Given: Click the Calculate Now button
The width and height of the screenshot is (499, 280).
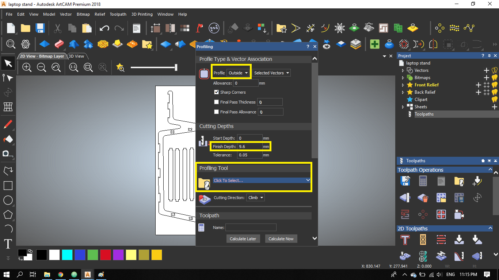Looking at the screenshot, I should [x=281, y=239].
